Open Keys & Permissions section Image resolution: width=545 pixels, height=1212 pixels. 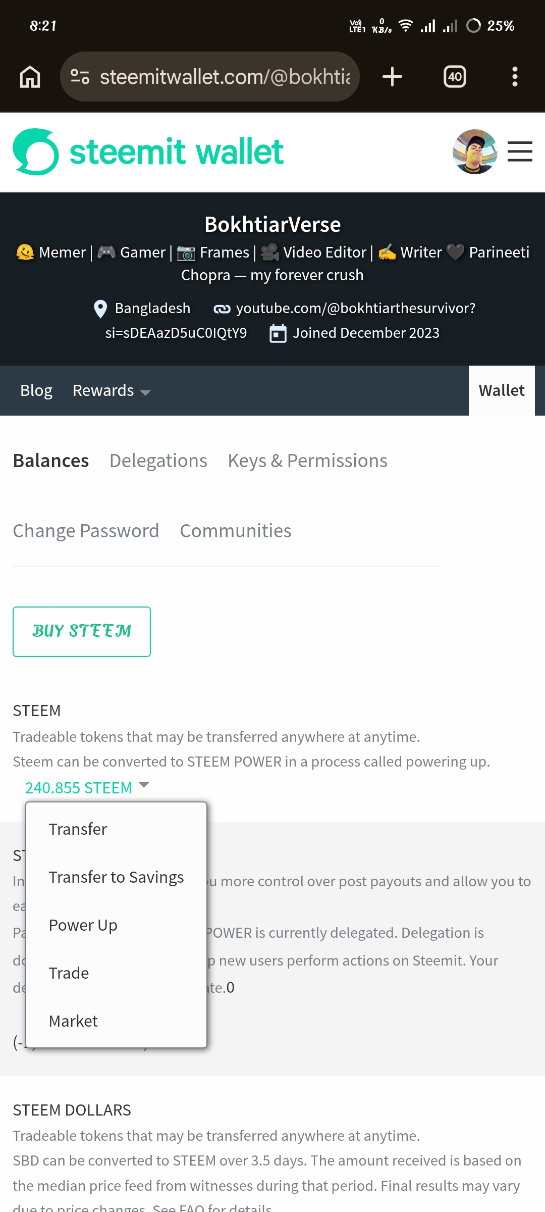click(x=307, y=461)
